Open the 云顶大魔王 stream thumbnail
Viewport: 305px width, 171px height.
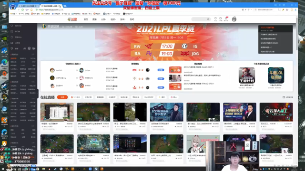click(276, 112)
